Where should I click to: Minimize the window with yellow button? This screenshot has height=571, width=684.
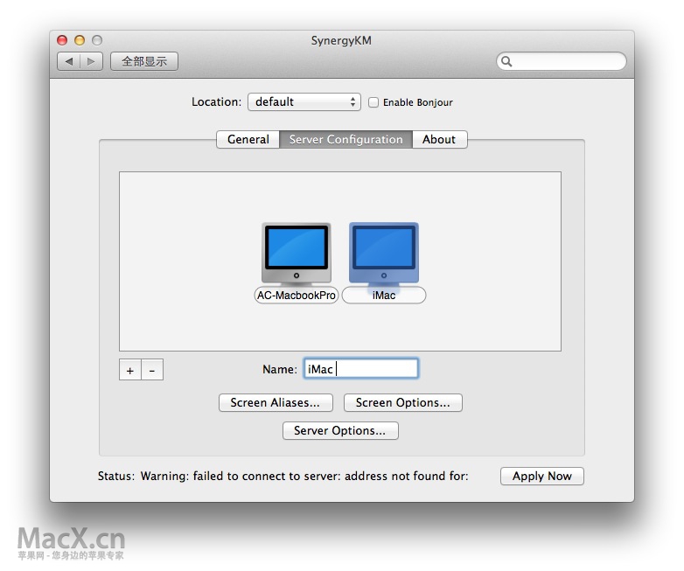tap(80, 40)
